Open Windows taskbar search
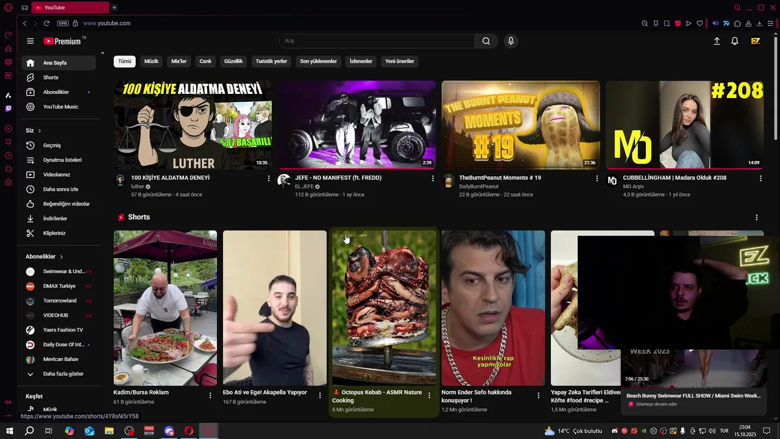Image resolution: width=780 pixels, height=439 pixels. [29, 431]
